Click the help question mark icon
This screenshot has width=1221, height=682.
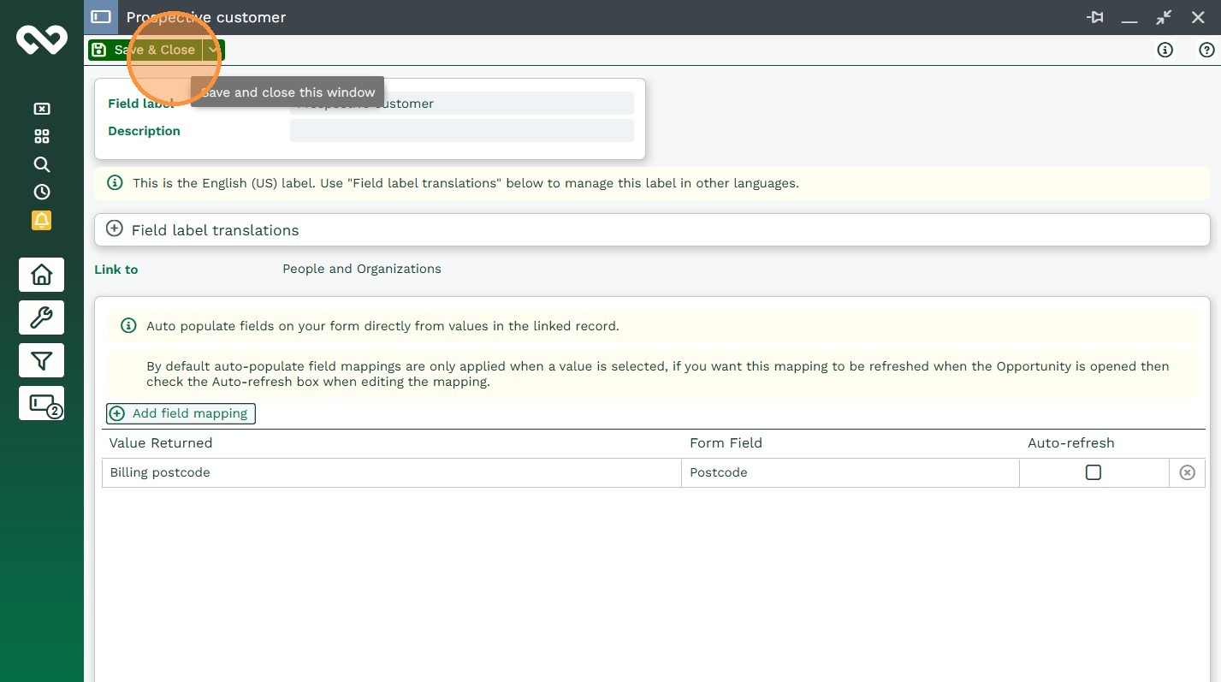click(1206, 50)
